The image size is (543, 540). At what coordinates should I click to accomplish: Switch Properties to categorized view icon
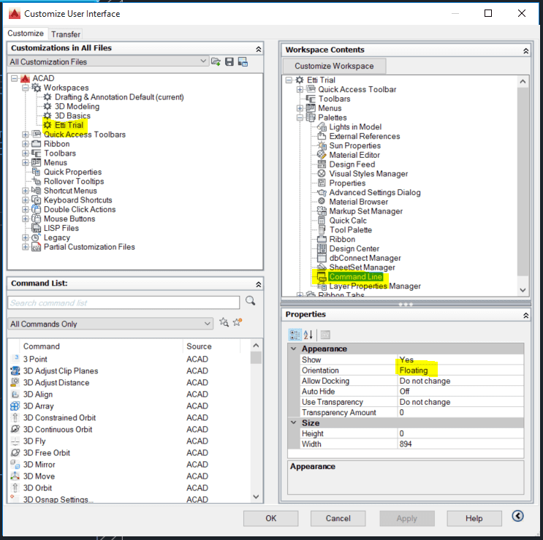click(295, 335)
